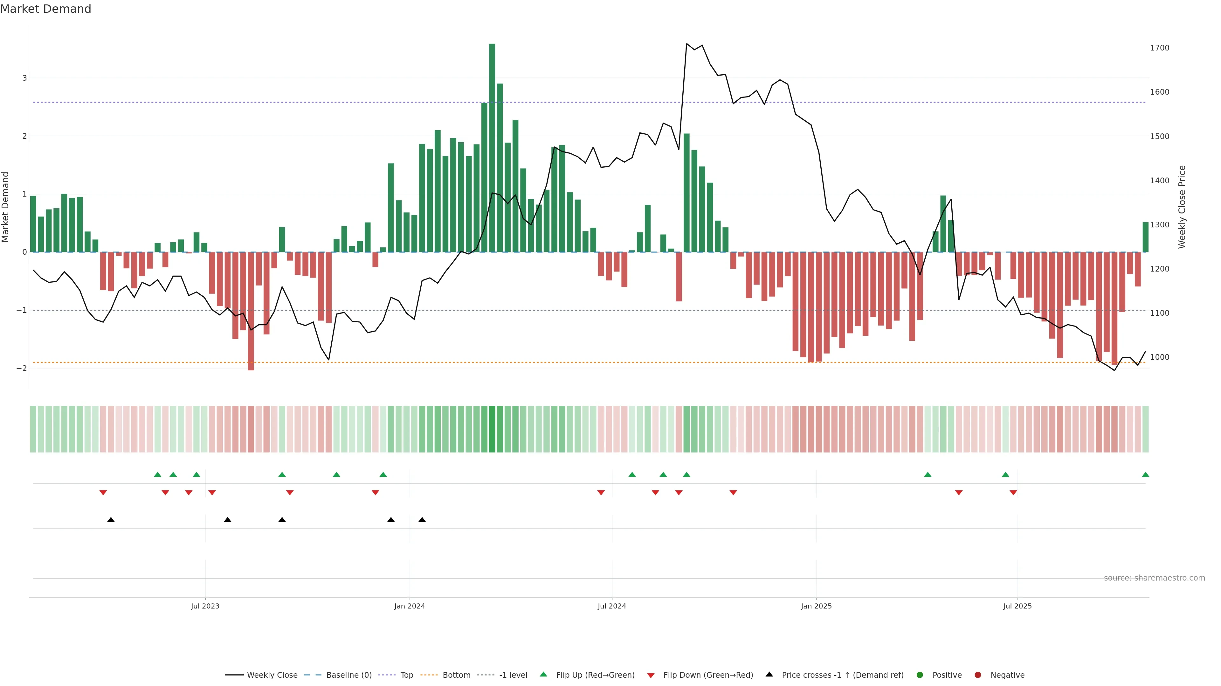
Task: Click the Flip Up green triangle legend icon
Action: point(543,674)
